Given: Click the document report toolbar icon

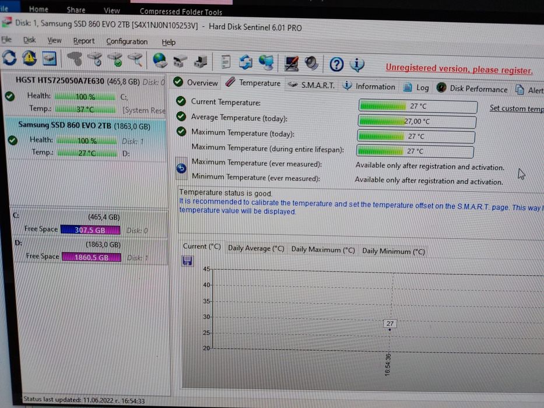Looking at the screenshot, I should (226, 62).
